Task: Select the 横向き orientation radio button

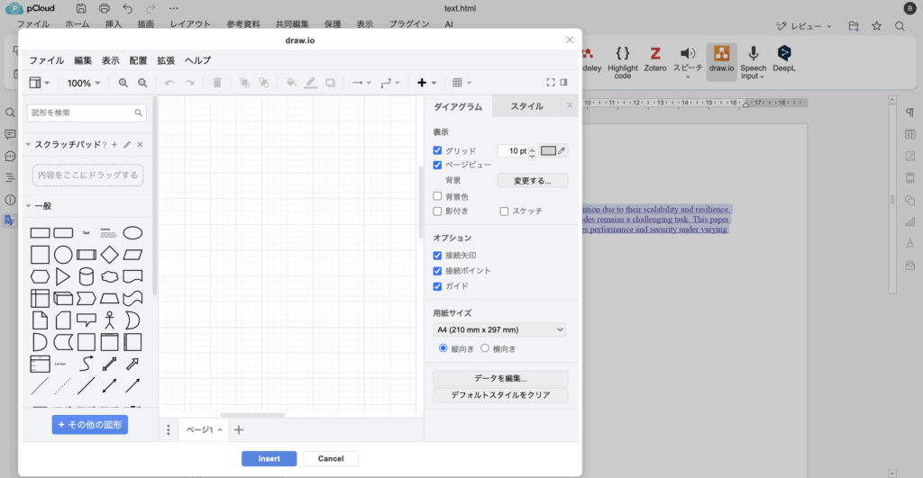Action: click(x=486, y=348)
